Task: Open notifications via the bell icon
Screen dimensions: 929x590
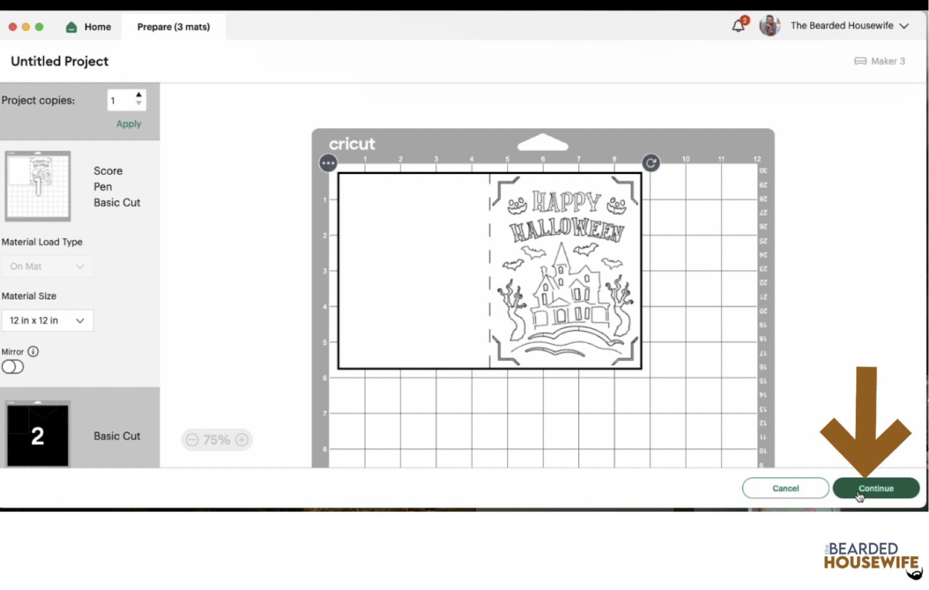Action: [x=738, y=25]
